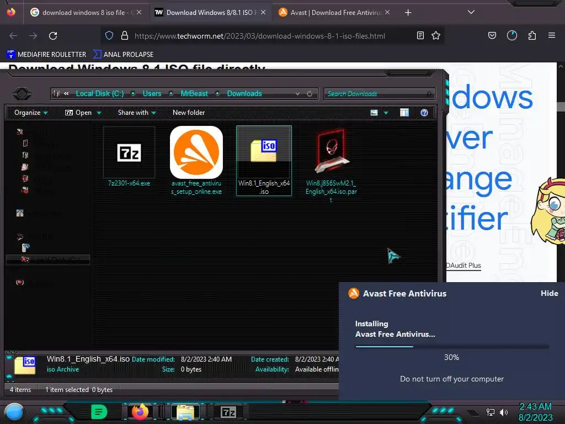
Task: Open the Firefox account circle icon
Action: [512, 35]
